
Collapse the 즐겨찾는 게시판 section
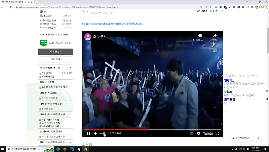click(x=71, y=67)
